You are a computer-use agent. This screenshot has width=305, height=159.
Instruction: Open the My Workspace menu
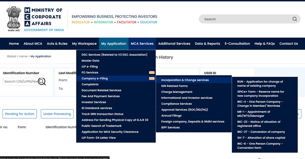tap(84, 44)
